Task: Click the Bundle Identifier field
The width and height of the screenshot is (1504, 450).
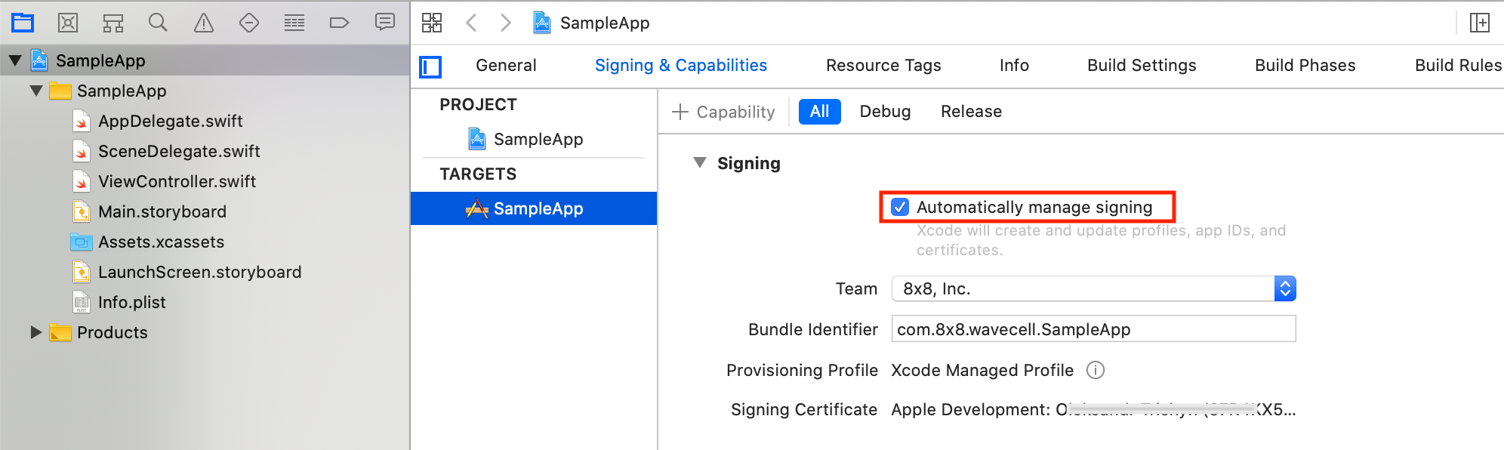Action: [x=1093, y=329]
